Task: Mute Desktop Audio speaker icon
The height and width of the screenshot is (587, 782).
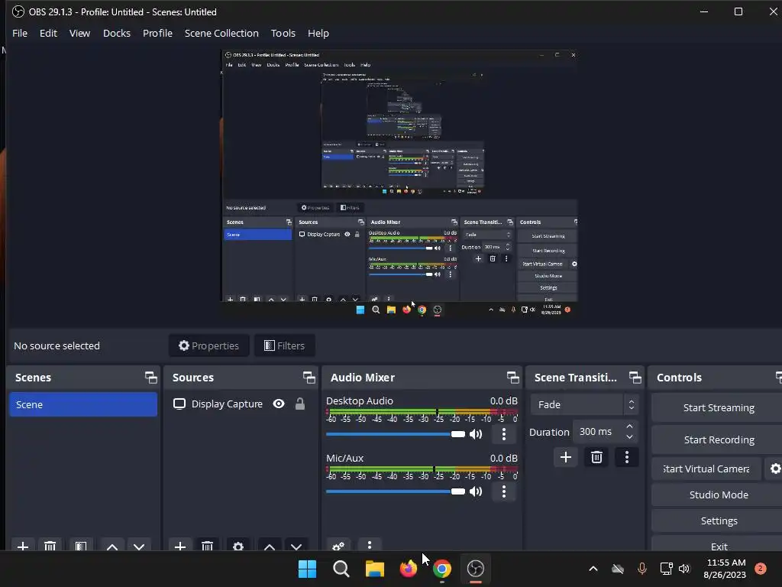Action: pyautogui.click(x=476, y=434)
